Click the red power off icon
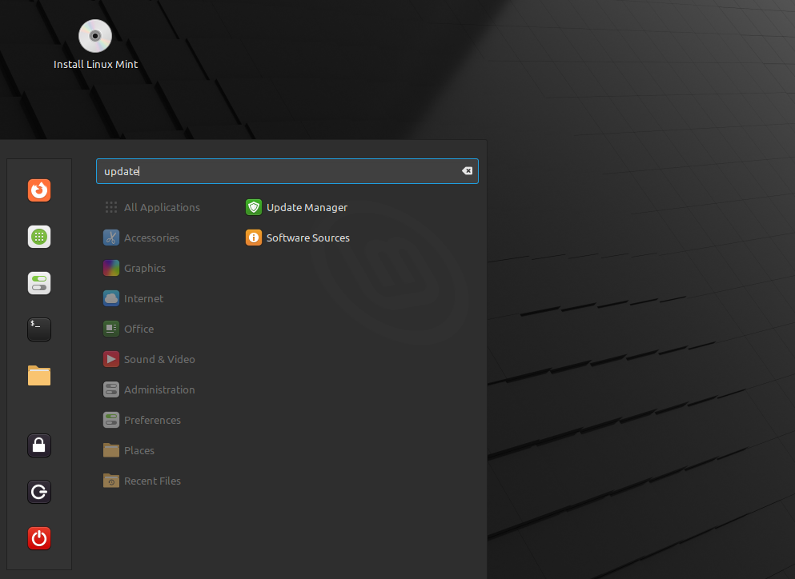The image size is (795, 579). point(39,538)
